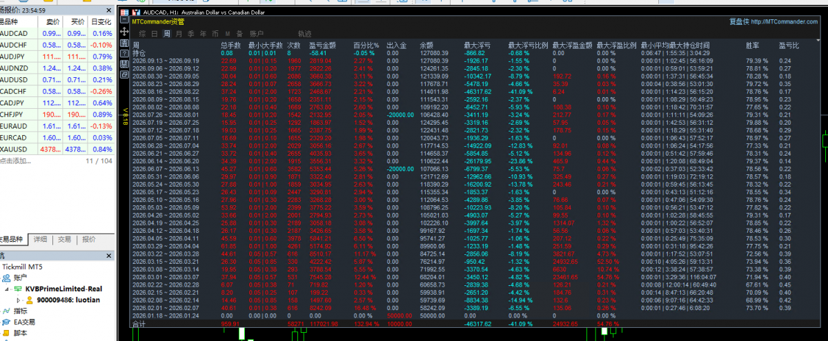The width and height of the screenshot is (828, 341).
Task: Click the 账户 accounts icon in navigator
Action: point(6,278)
